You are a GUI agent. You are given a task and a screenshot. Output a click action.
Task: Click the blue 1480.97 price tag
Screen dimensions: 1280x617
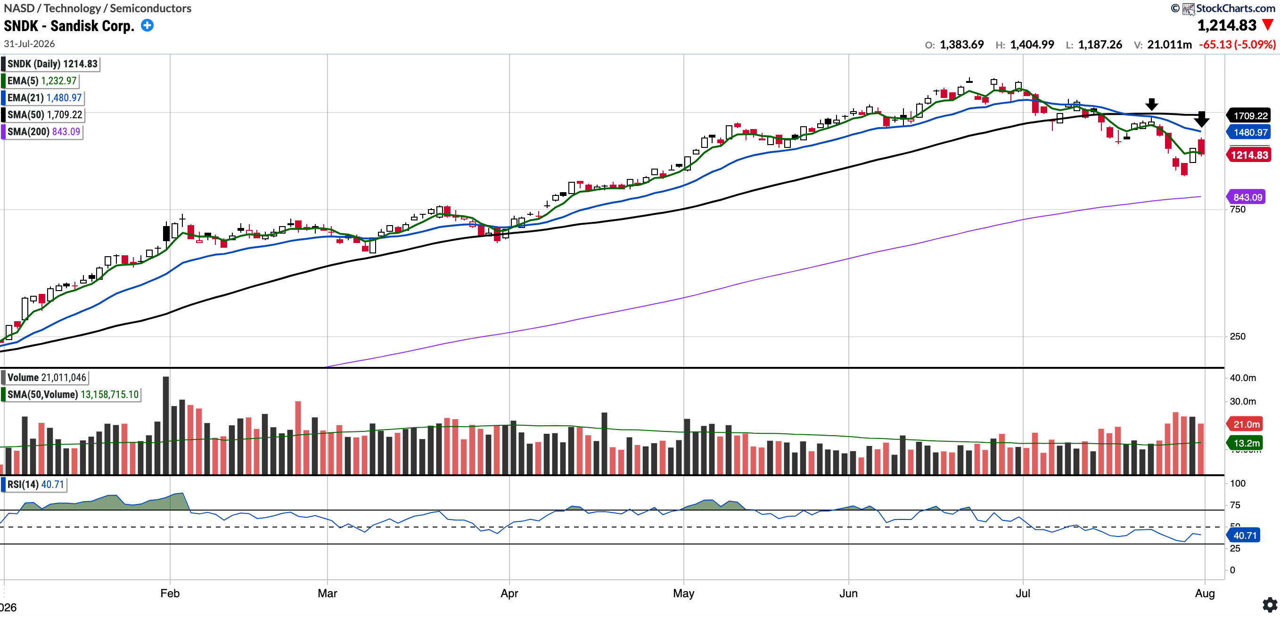1249,132
